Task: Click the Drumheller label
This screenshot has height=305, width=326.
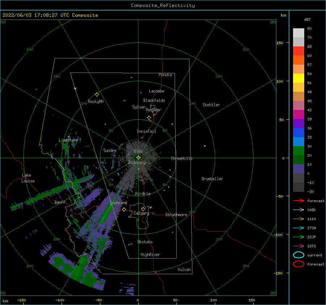Action: [212, 179]
